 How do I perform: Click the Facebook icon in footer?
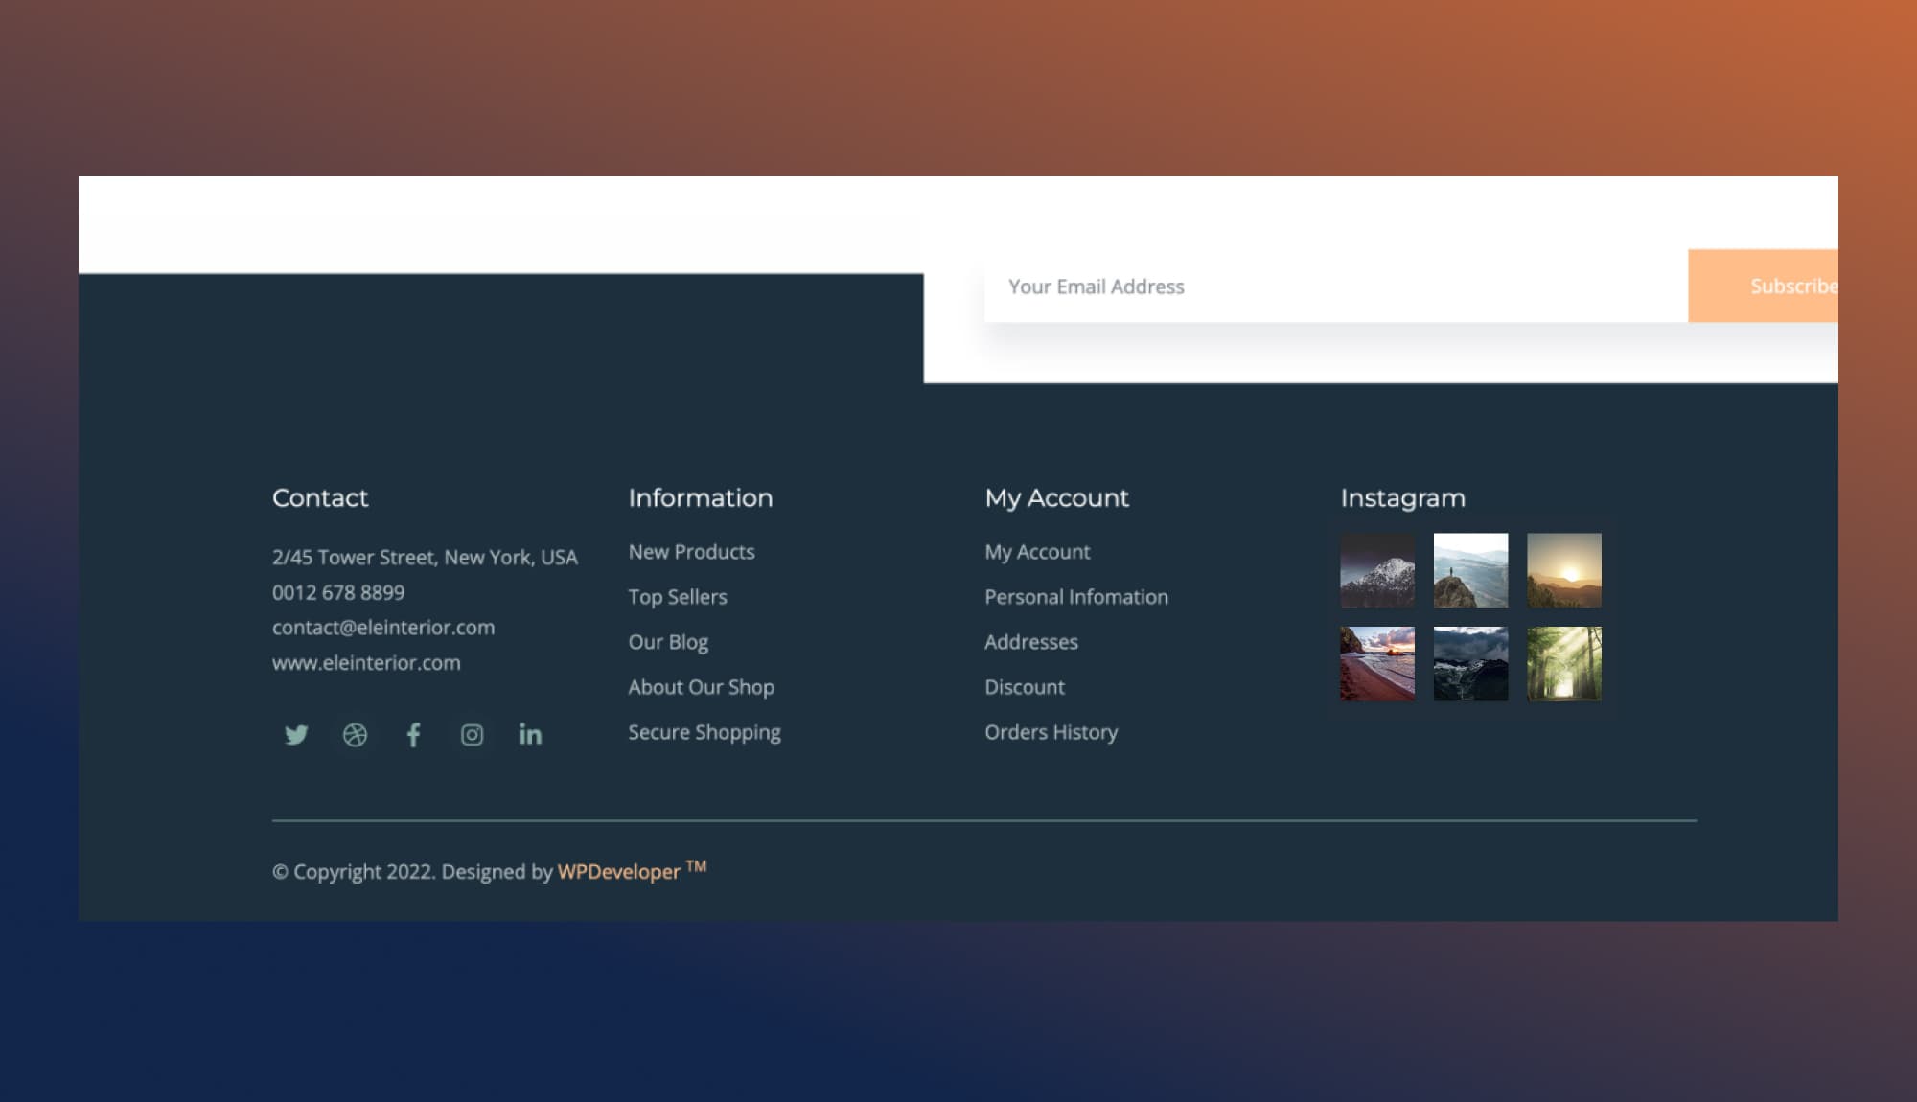[x=413, y=735]
